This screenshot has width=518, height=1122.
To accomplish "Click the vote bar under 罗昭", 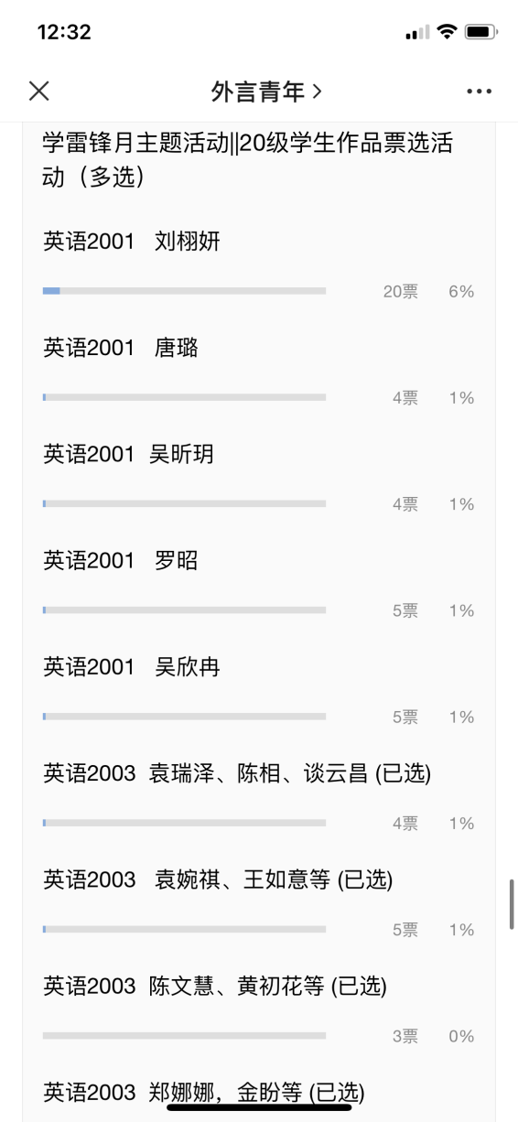I will click(184, 610).
